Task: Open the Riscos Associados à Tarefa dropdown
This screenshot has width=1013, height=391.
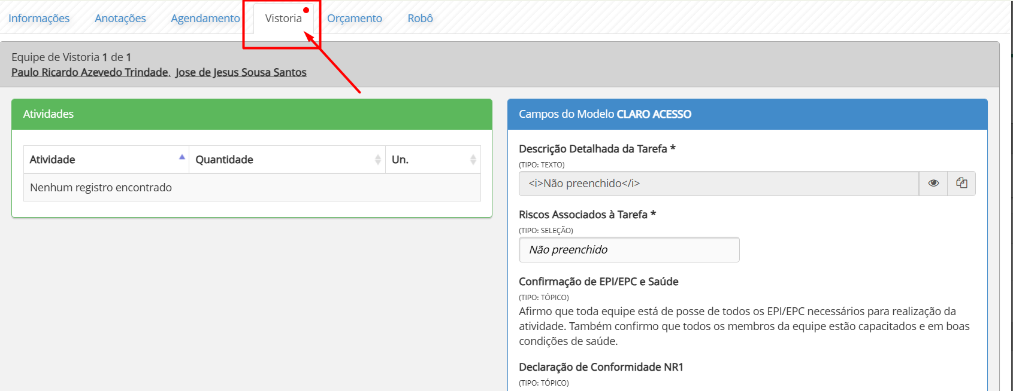Action: (x=629, y=250)
